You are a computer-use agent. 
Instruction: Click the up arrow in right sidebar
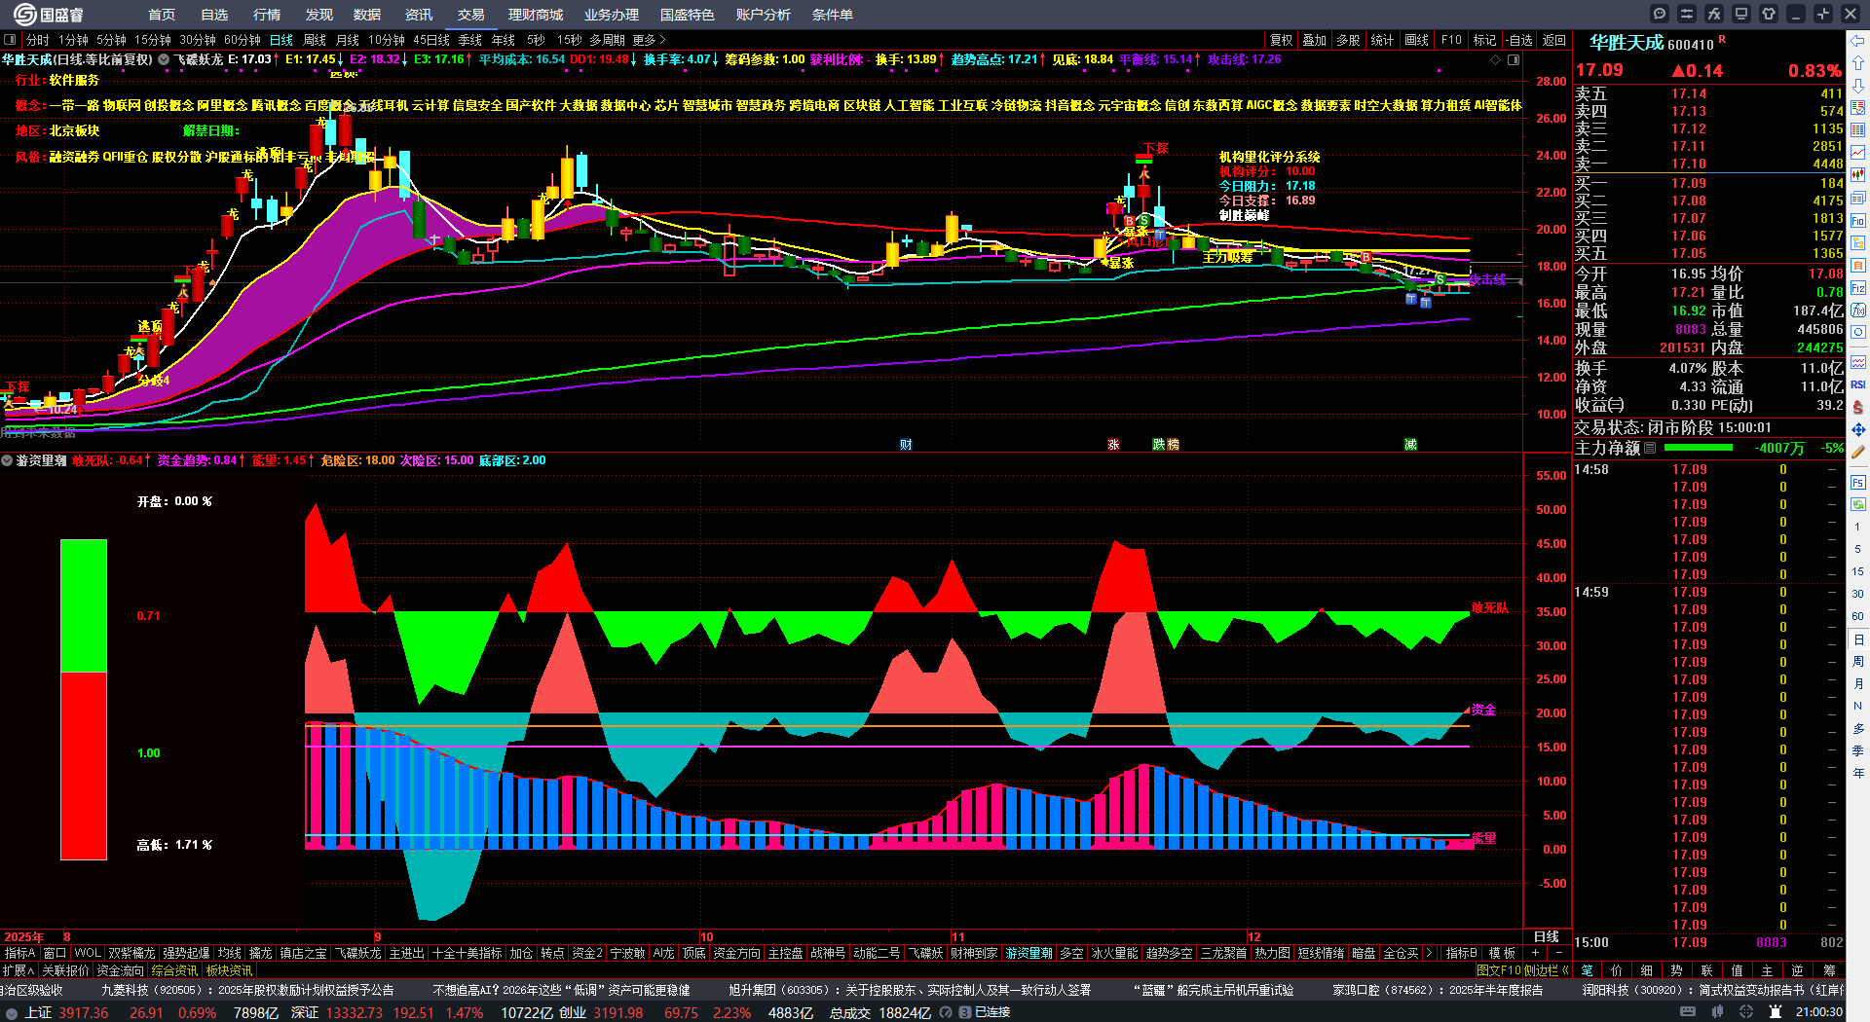1858,63
